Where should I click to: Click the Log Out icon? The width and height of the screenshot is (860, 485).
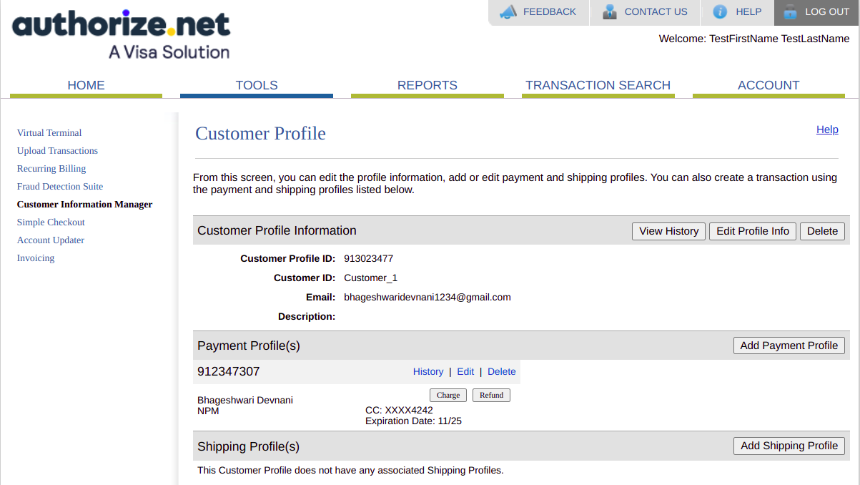[x=790, y=12]
